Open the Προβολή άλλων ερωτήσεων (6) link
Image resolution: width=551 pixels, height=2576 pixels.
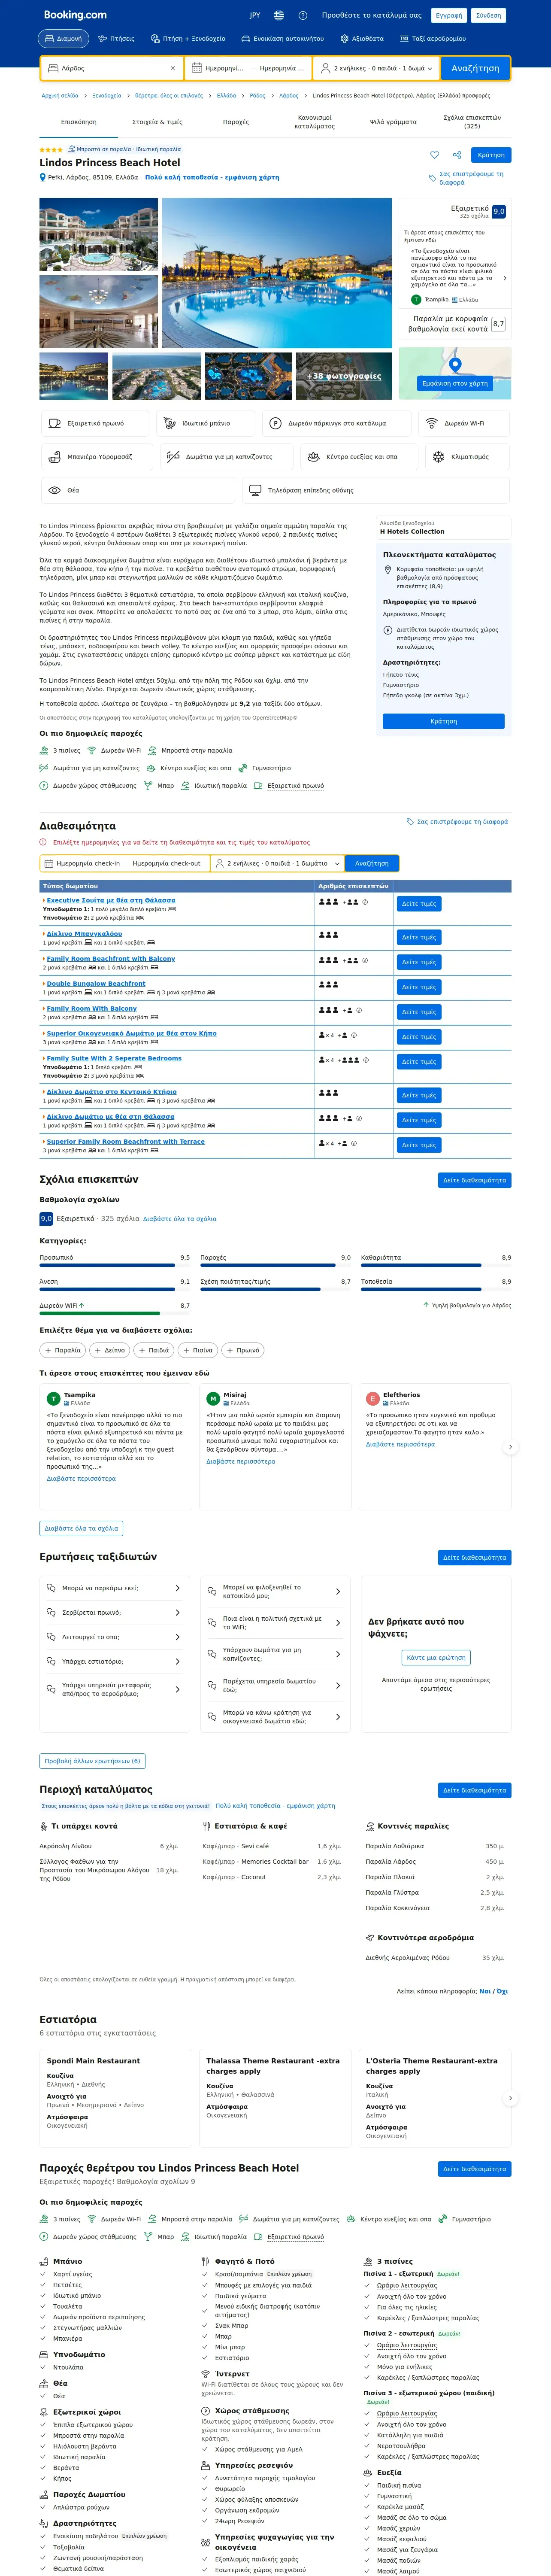click(92, 1761)
